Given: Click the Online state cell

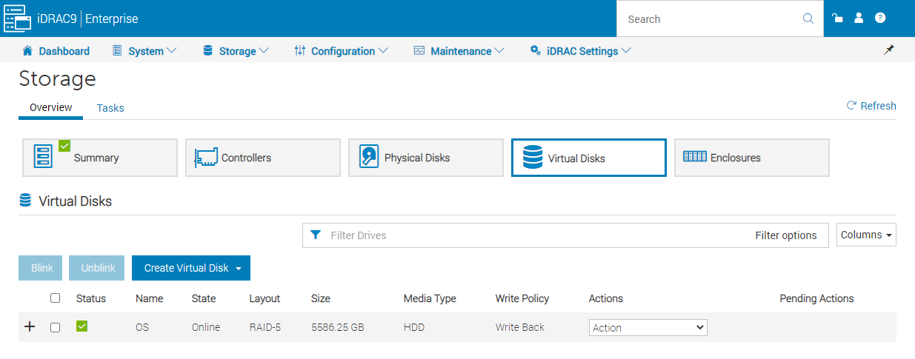Looking at the screenshot, I should (x=206, y=327).
